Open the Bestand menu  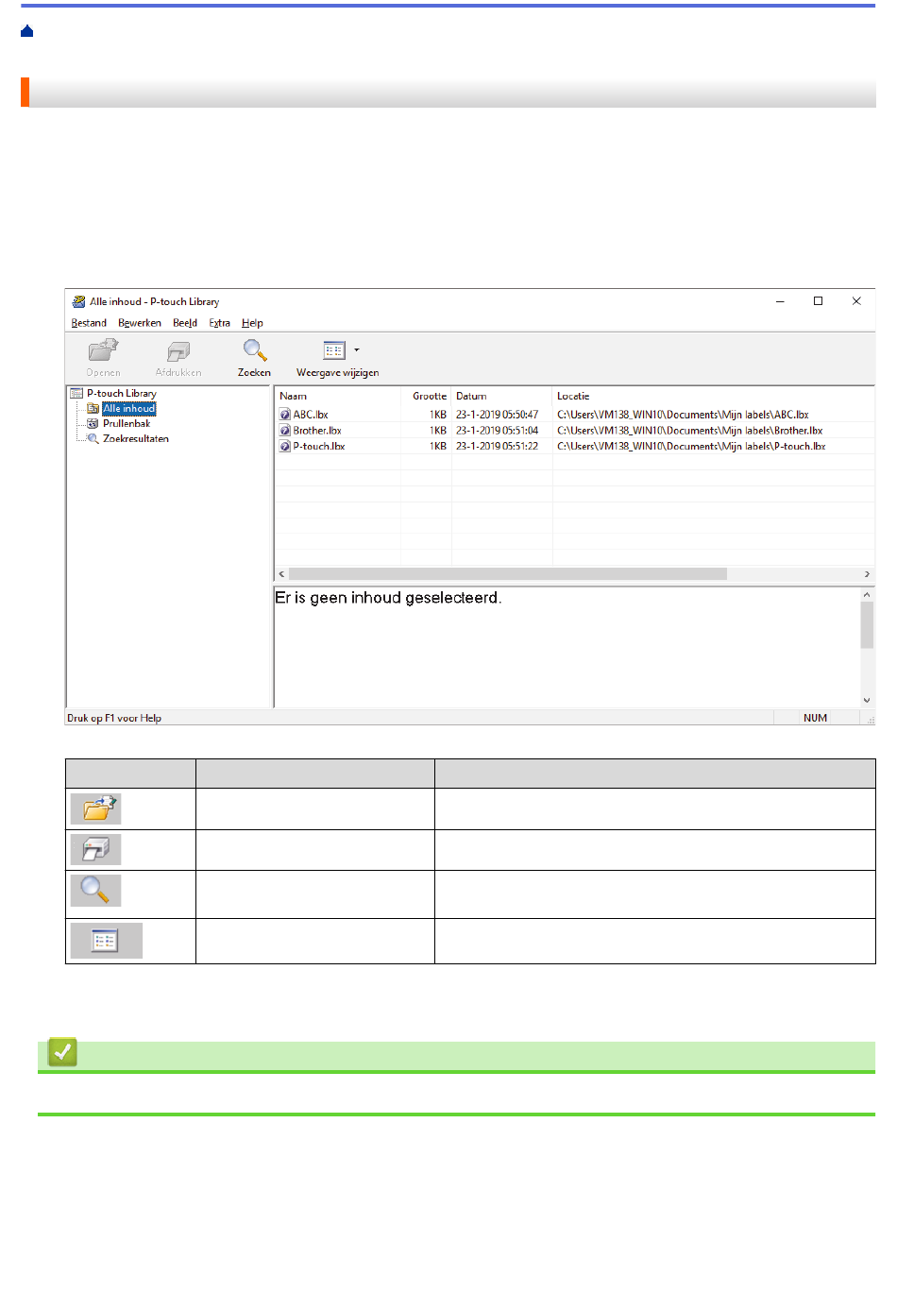pyautogui.click(x=89, y=323)
